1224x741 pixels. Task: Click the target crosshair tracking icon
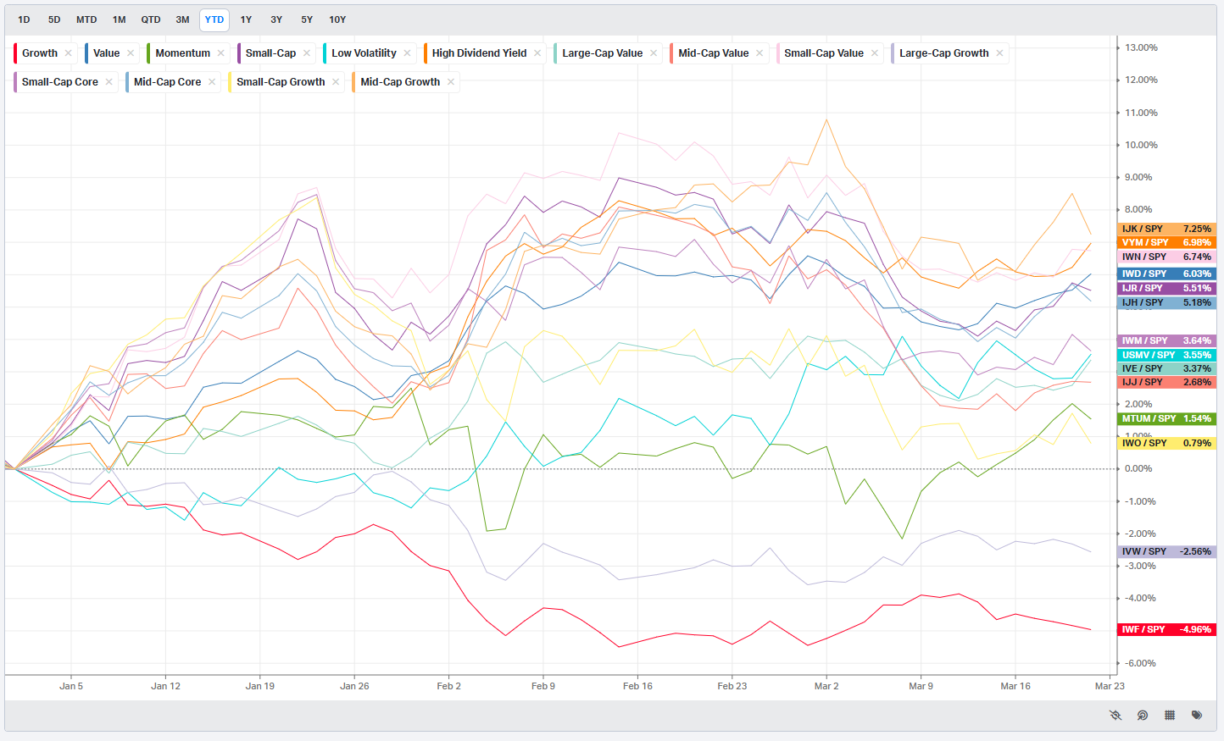pos(1143,716)
